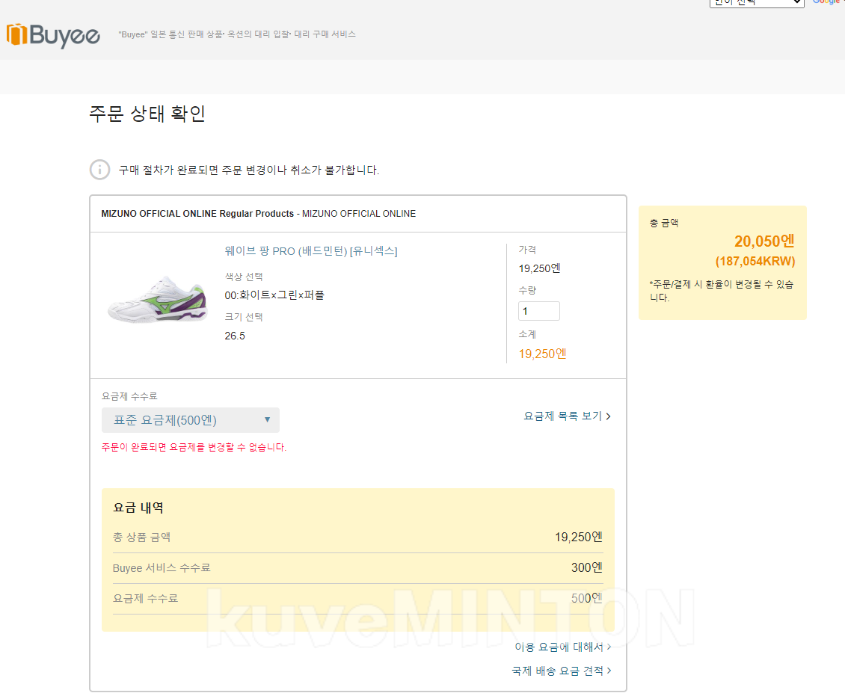Click the Buyee 서비스 수수료 300엔 amount
845x696 pixels.
[586, 568]
